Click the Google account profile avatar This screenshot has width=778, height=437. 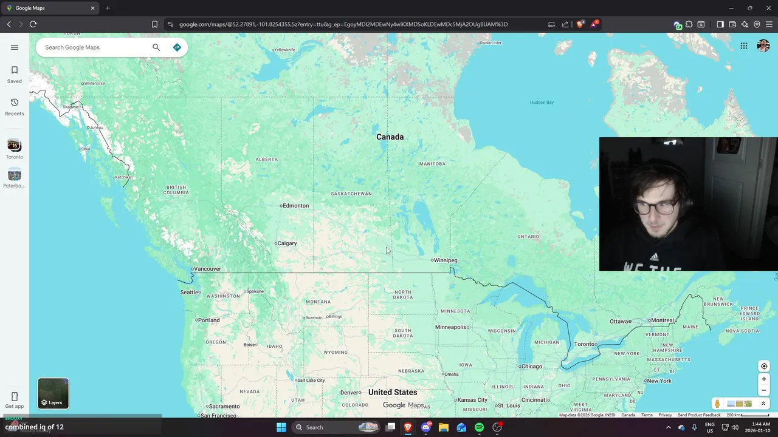click(763, 46)
